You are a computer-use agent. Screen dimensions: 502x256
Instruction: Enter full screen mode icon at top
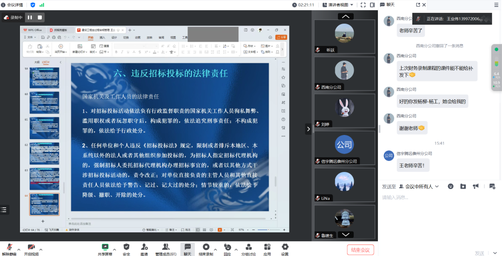coord(363,5)
